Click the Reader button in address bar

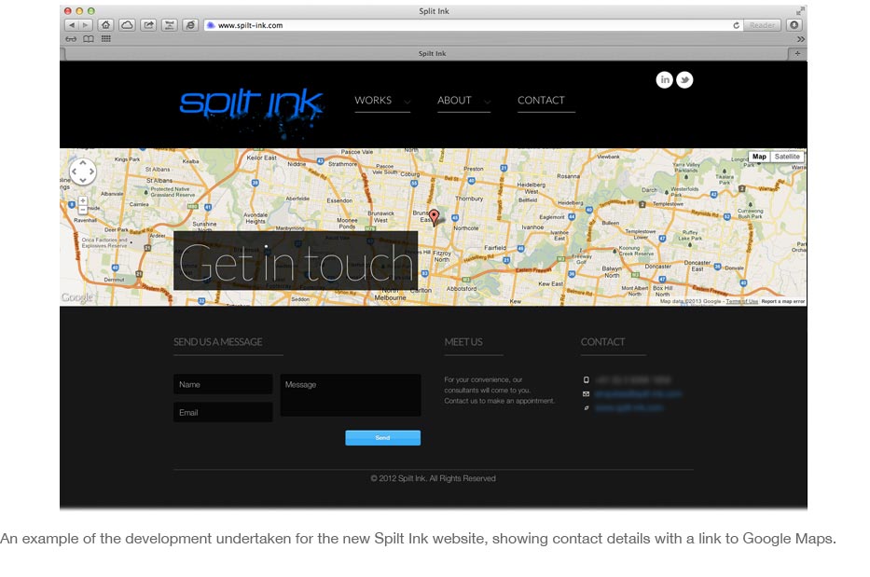[763, 25]
